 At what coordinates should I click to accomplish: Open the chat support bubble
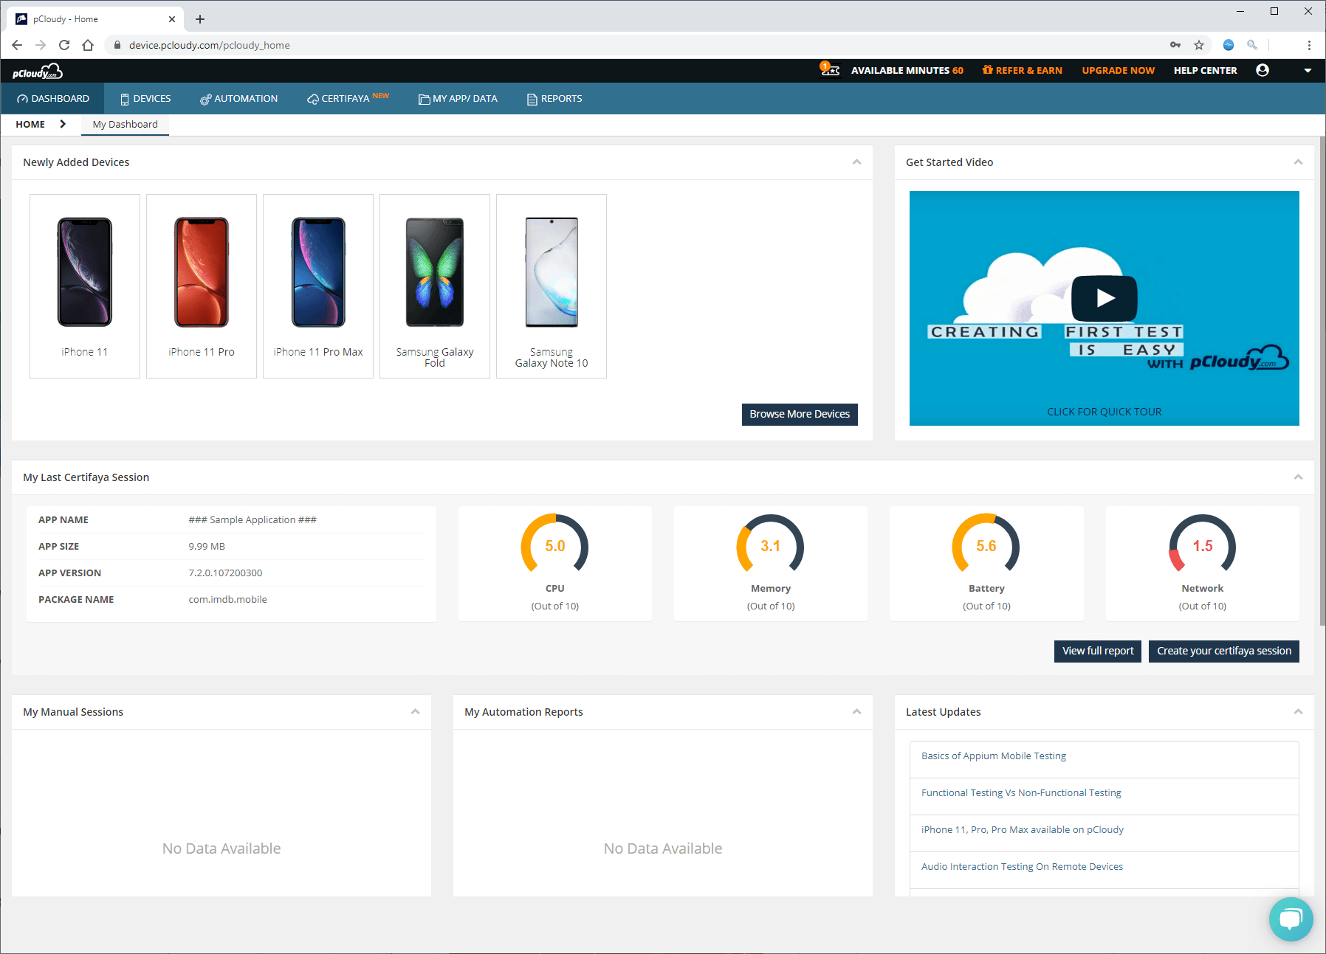[1291, 919]
